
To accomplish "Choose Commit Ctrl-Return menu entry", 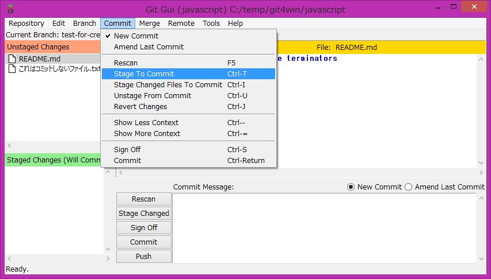I will (x=189, y=160).
